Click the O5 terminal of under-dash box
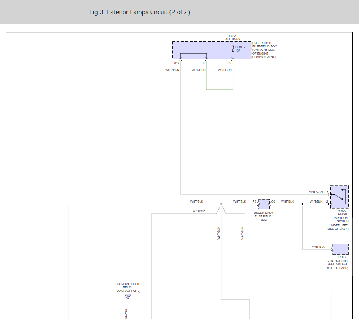Viewport: 359px width, 324px height. (x=270, y=204)
